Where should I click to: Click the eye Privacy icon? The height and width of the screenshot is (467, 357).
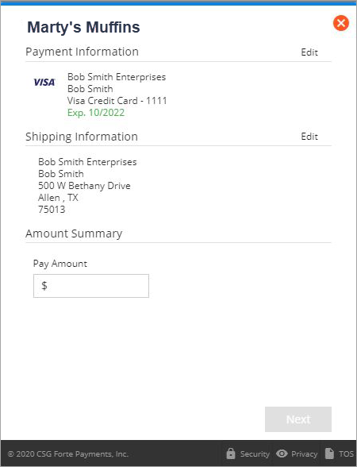point(282,453)
